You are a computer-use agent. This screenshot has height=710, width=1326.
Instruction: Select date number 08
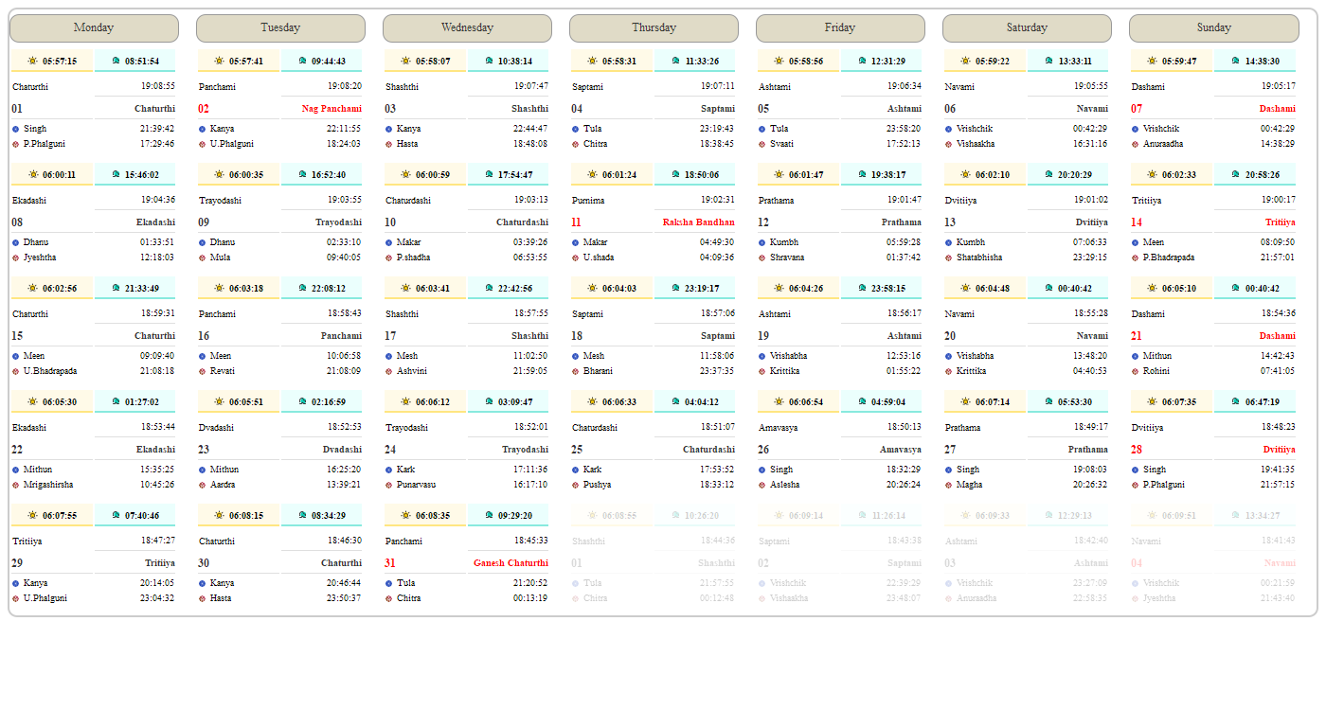[17, 222]
